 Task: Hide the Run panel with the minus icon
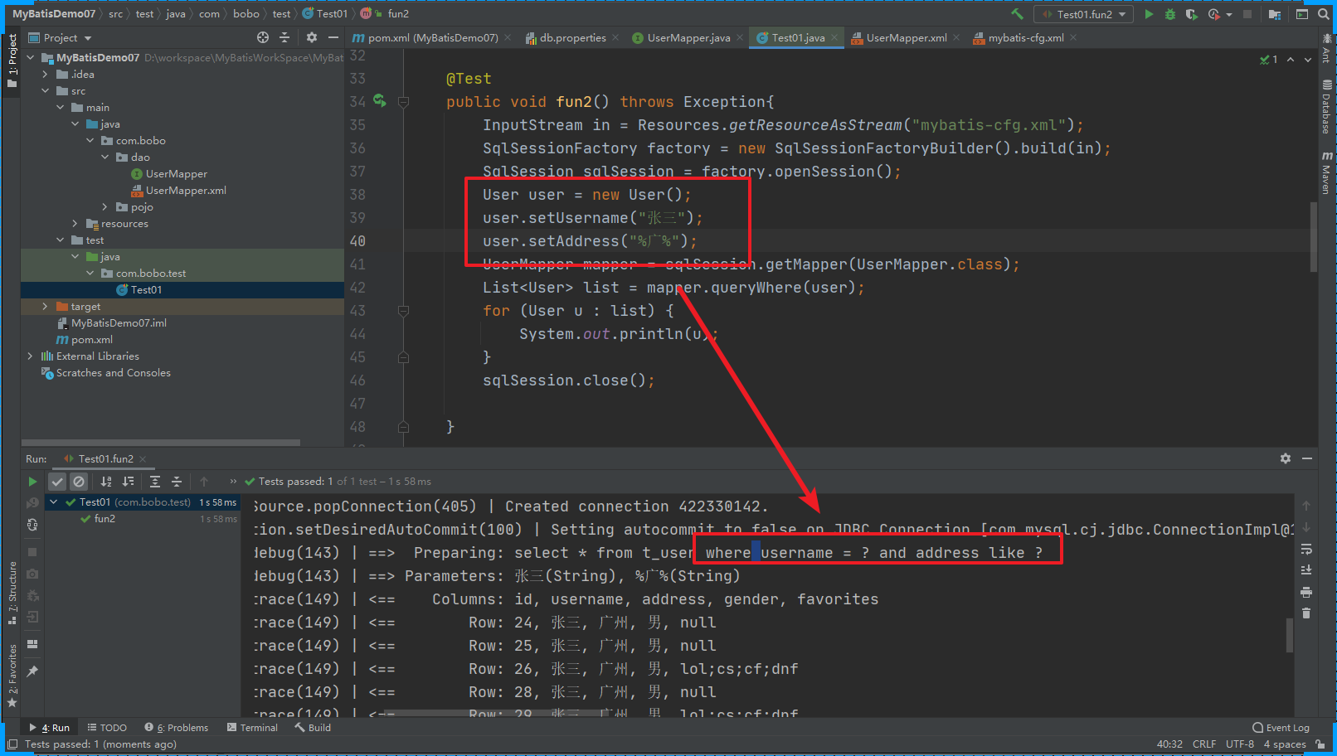pos(1307,458)
